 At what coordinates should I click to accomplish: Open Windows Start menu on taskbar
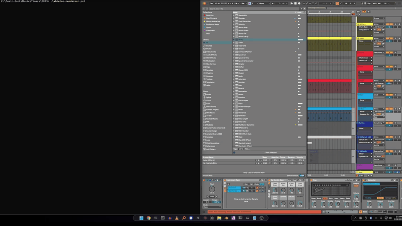pyautogui.click(x=141, y=218)
